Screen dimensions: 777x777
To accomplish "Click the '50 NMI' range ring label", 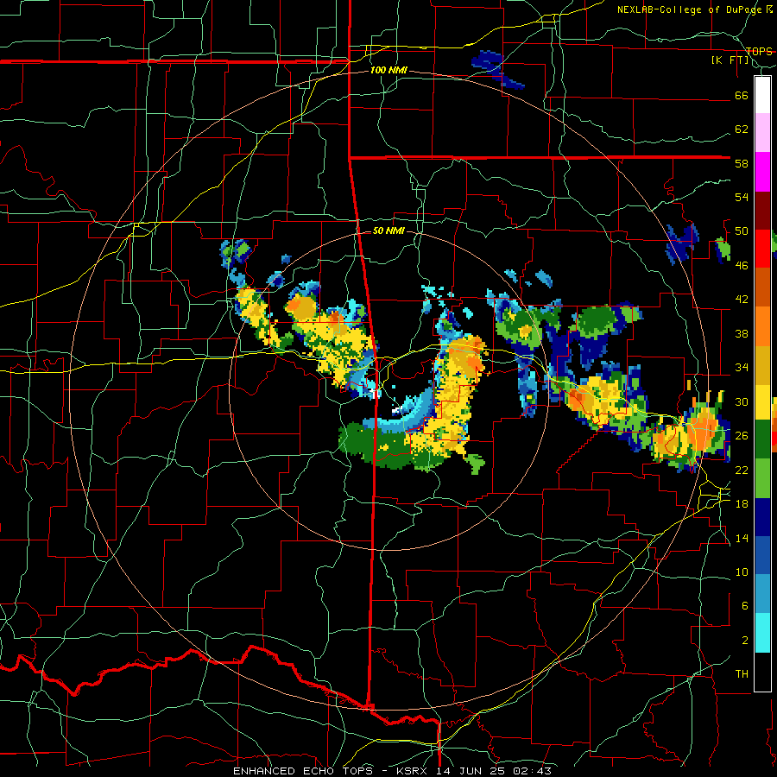I will pos(388,231).
